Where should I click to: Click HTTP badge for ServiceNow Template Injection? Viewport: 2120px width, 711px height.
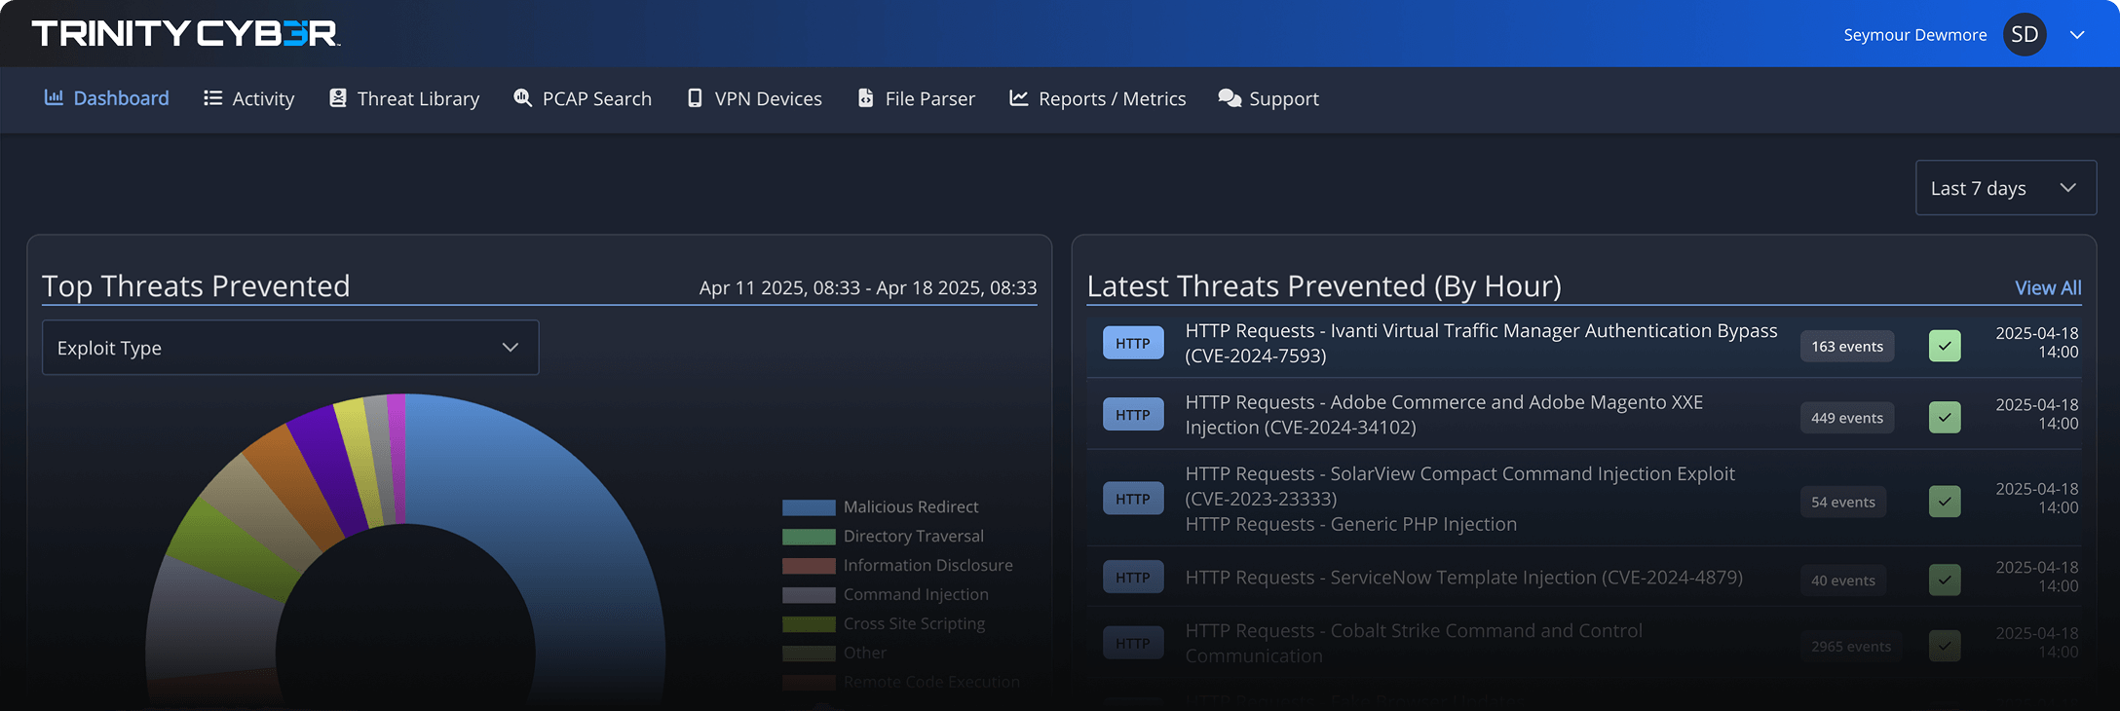(1133, 578)
